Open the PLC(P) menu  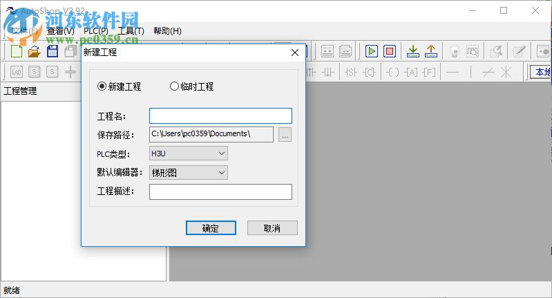tap(96, 31)
